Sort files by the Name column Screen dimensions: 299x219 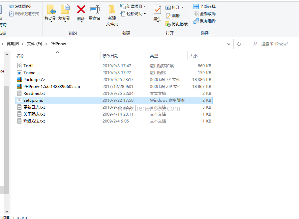(x=20, y=56)
